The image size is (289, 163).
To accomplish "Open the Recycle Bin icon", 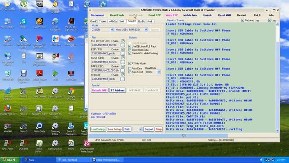I will [8, 76].
